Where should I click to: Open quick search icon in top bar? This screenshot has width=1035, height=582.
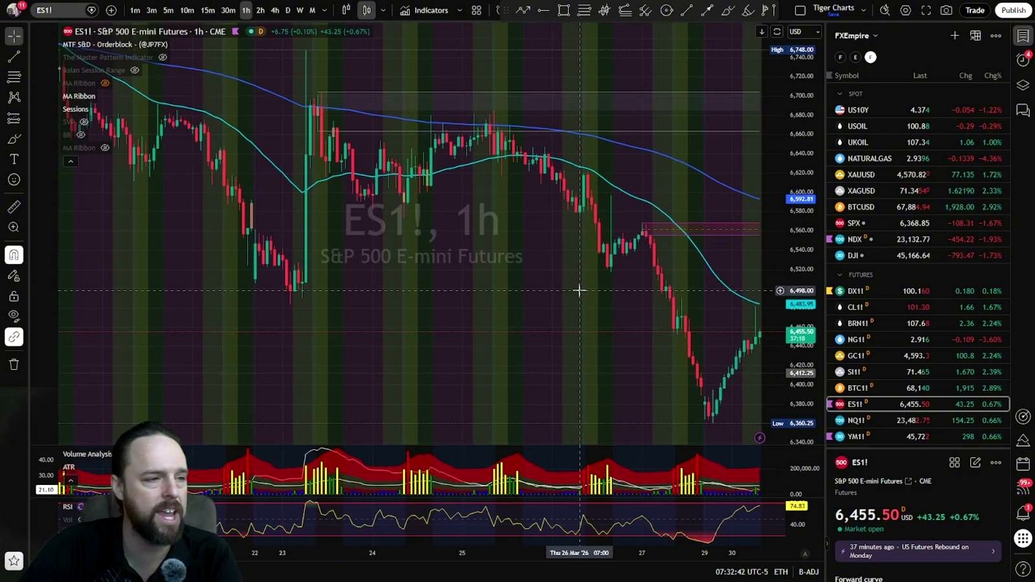point(885,10)
